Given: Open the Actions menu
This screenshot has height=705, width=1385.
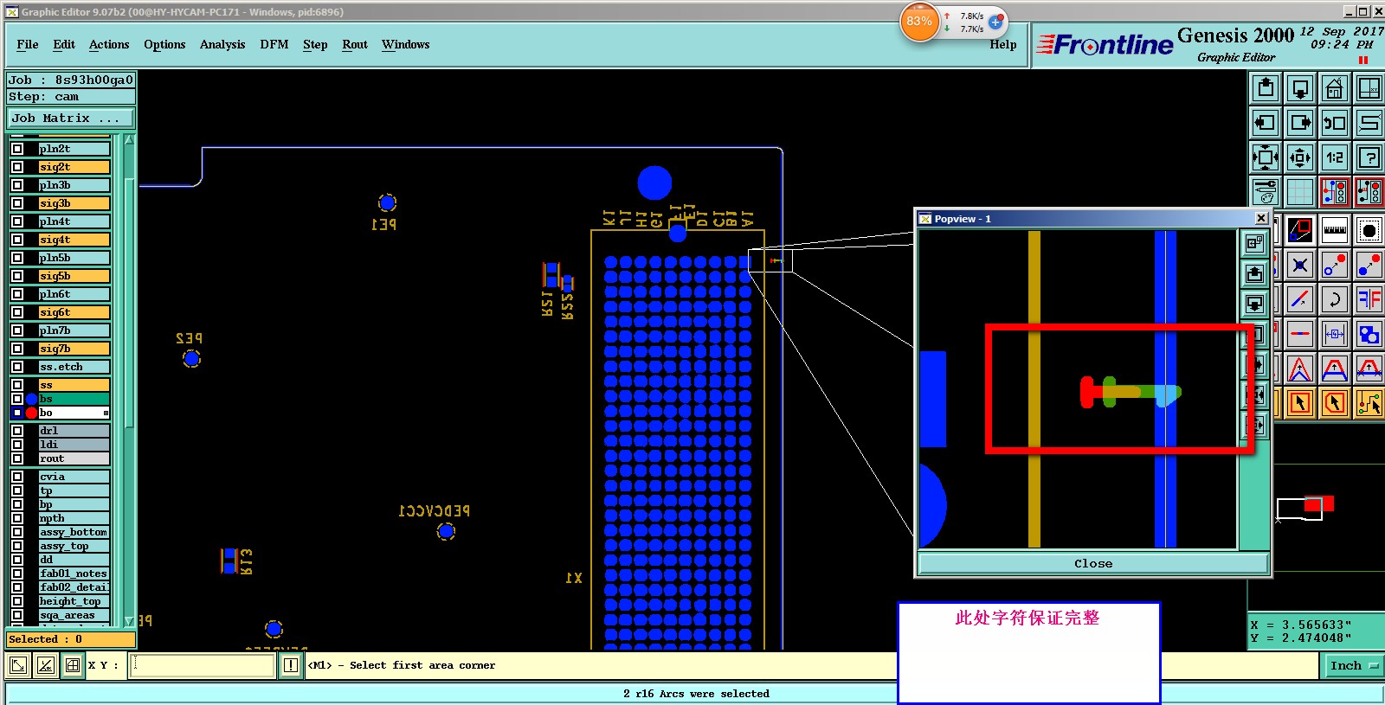Looking at the screenshot, I should [x=109, y=44].
